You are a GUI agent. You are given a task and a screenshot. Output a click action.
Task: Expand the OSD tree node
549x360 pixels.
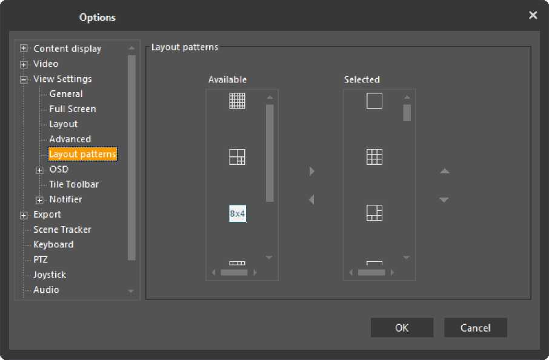(x=40, y=170)
